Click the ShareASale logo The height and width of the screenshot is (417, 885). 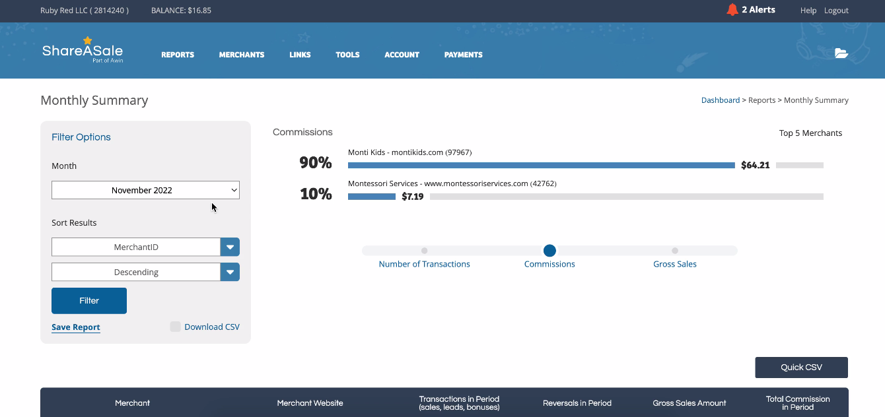[x=83, y=50]
